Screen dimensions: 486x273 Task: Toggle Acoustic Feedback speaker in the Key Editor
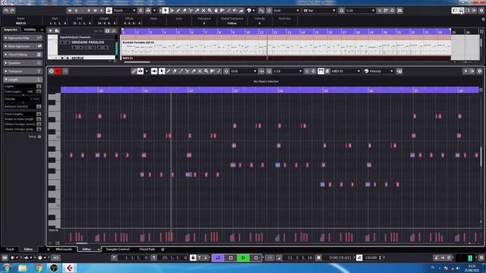(x=154, y=71)
